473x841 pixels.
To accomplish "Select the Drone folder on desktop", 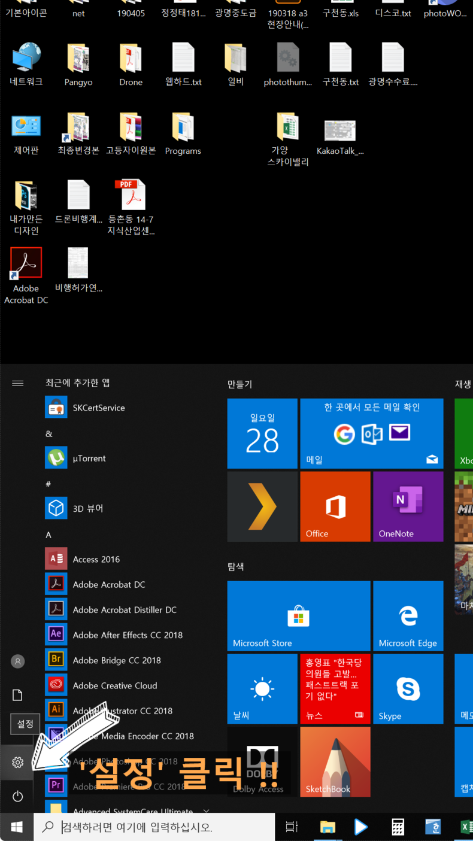I will click(131, 65).
